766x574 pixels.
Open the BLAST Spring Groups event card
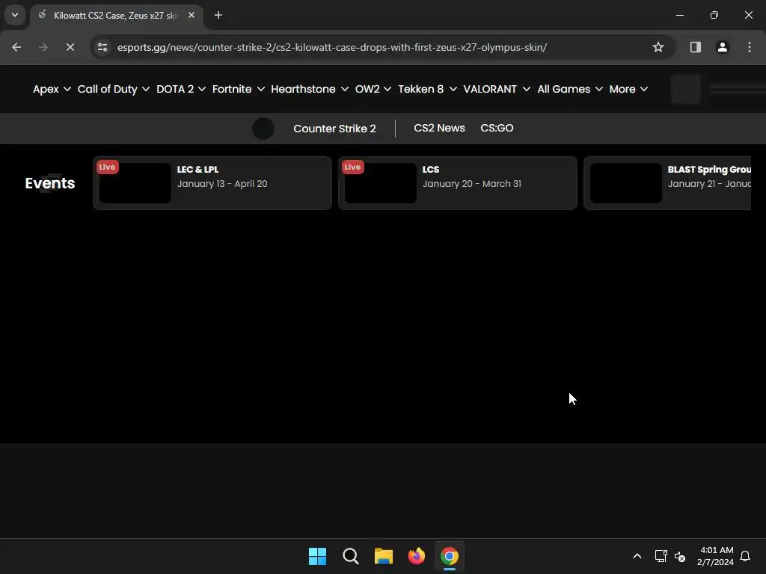[667, 183]
